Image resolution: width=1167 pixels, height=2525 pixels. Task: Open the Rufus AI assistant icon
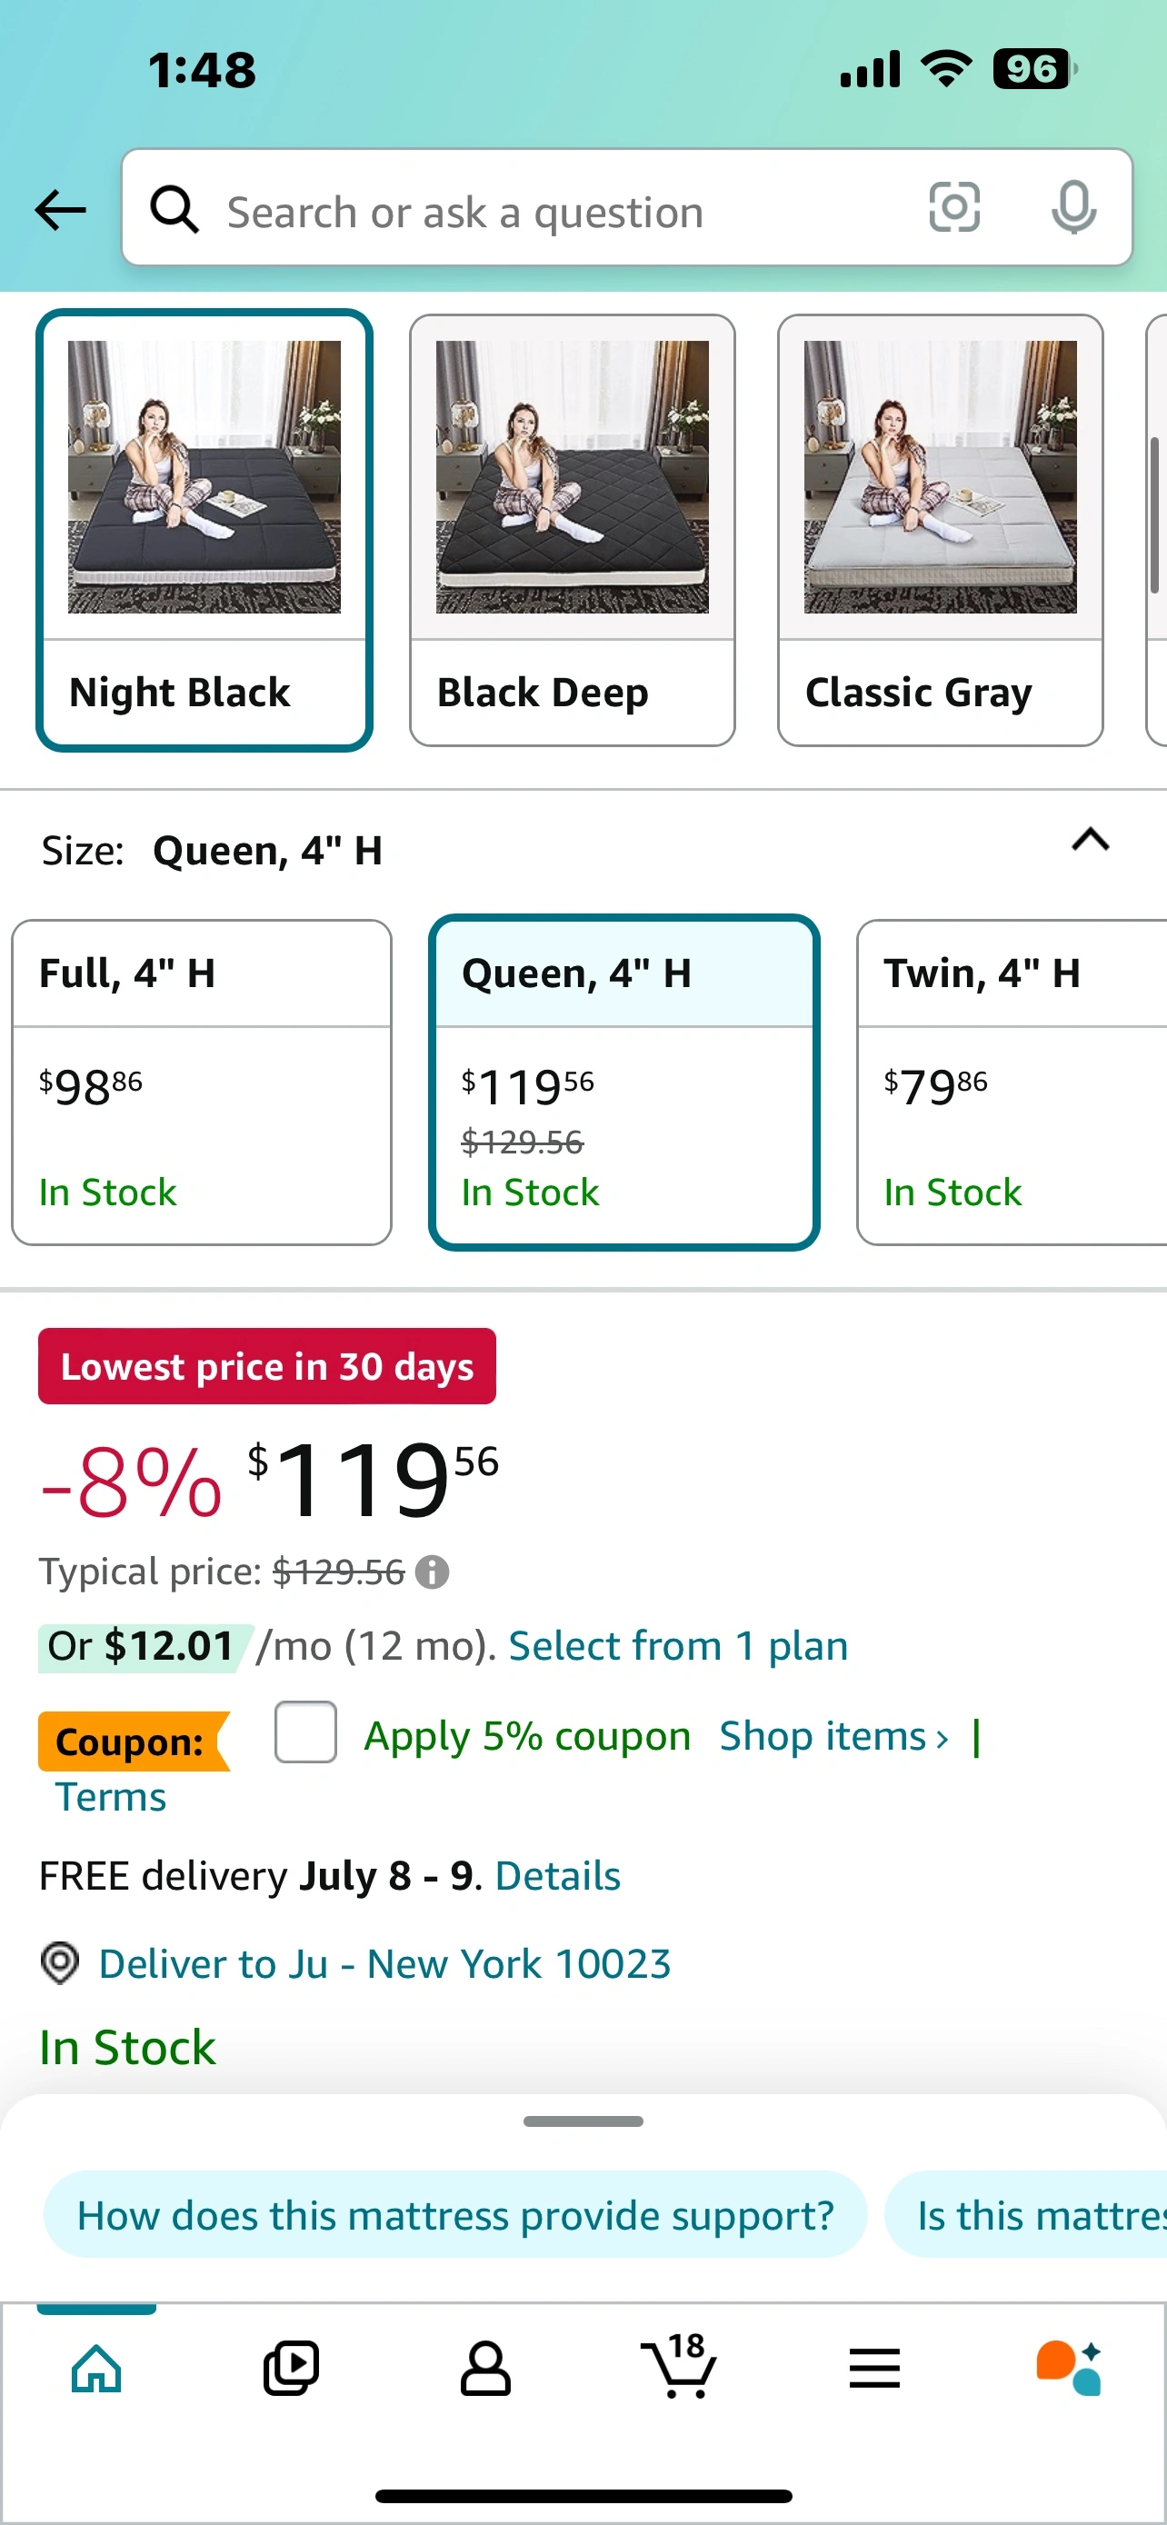1068,2367
